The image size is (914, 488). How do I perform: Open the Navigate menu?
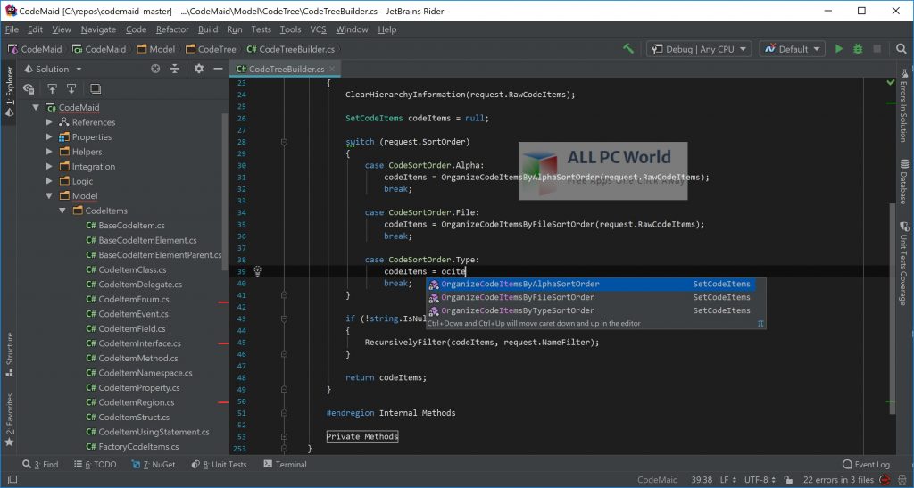point(98,29)
